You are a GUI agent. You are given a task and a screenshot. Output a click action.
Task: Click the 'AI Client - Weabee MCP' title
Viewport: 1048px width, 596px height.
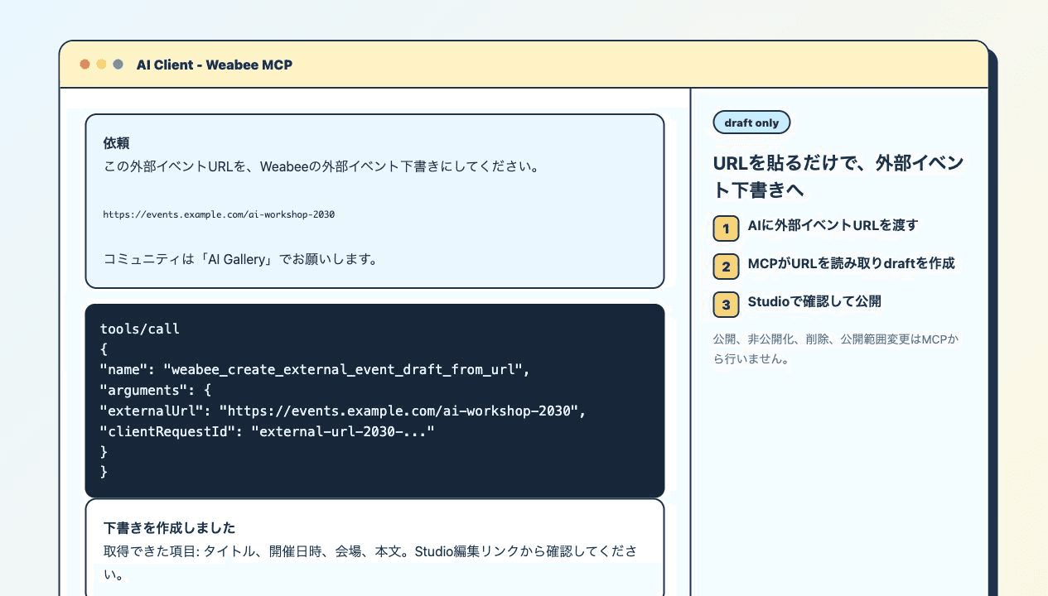[x=215, y=65]
